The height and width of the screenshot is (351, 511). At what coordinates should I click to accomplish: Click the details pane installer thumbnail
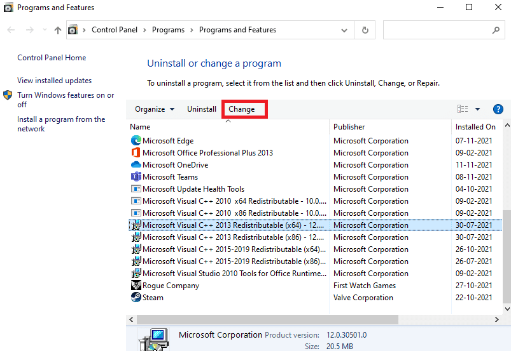pos(153,340)
